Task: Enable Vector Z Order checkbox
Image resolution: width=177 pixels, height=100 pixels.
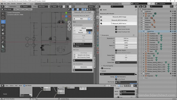Action: tap(116, 27)
